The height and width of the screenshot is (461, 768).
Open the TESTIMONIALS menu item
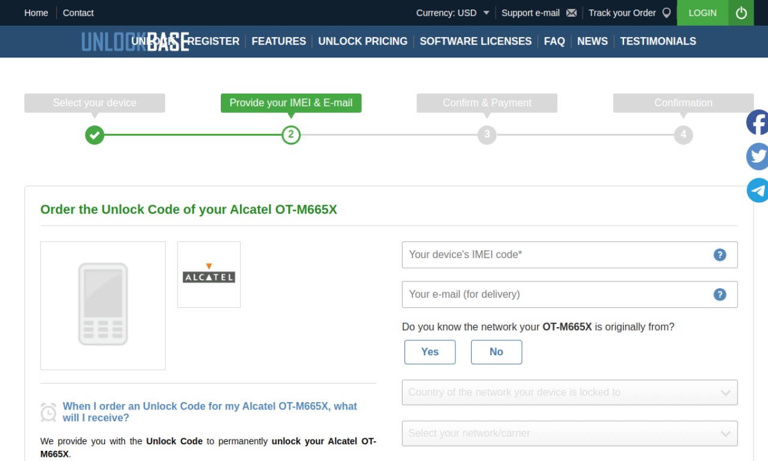tap(658, 41)
